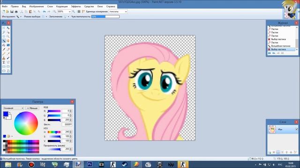Viewport: 300px width, 168px height.
Task: Toggle visibility checkbox of Фон layer
Action: [296, 129]
